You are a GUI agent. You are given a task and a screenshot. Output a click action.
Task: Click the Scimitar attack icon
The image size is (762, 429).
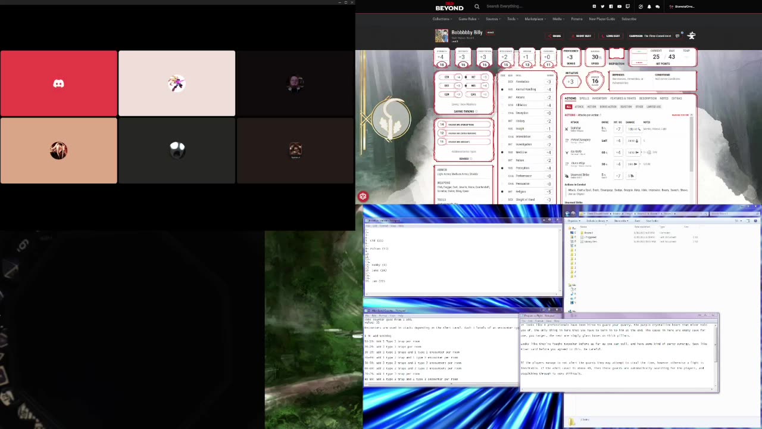tap(567, 129)
